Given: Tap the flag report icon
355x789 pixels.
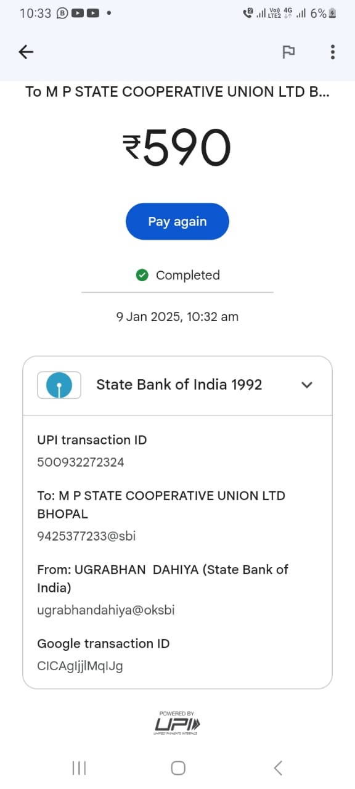Looking at the screenshot, I should [288, 52].
